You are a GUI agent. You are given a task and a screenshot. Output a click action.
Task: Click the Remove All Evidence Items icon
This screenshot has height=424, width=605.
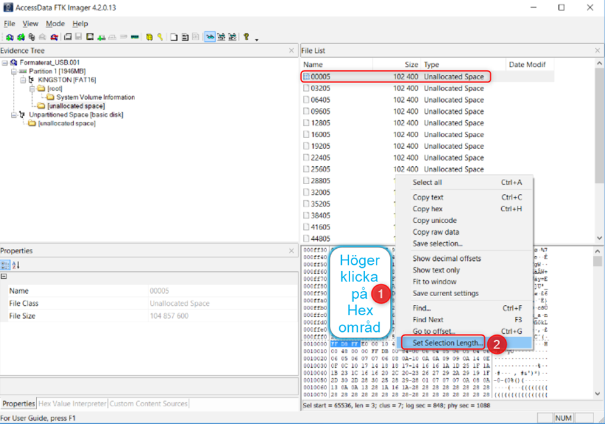[x=52, y=37]
